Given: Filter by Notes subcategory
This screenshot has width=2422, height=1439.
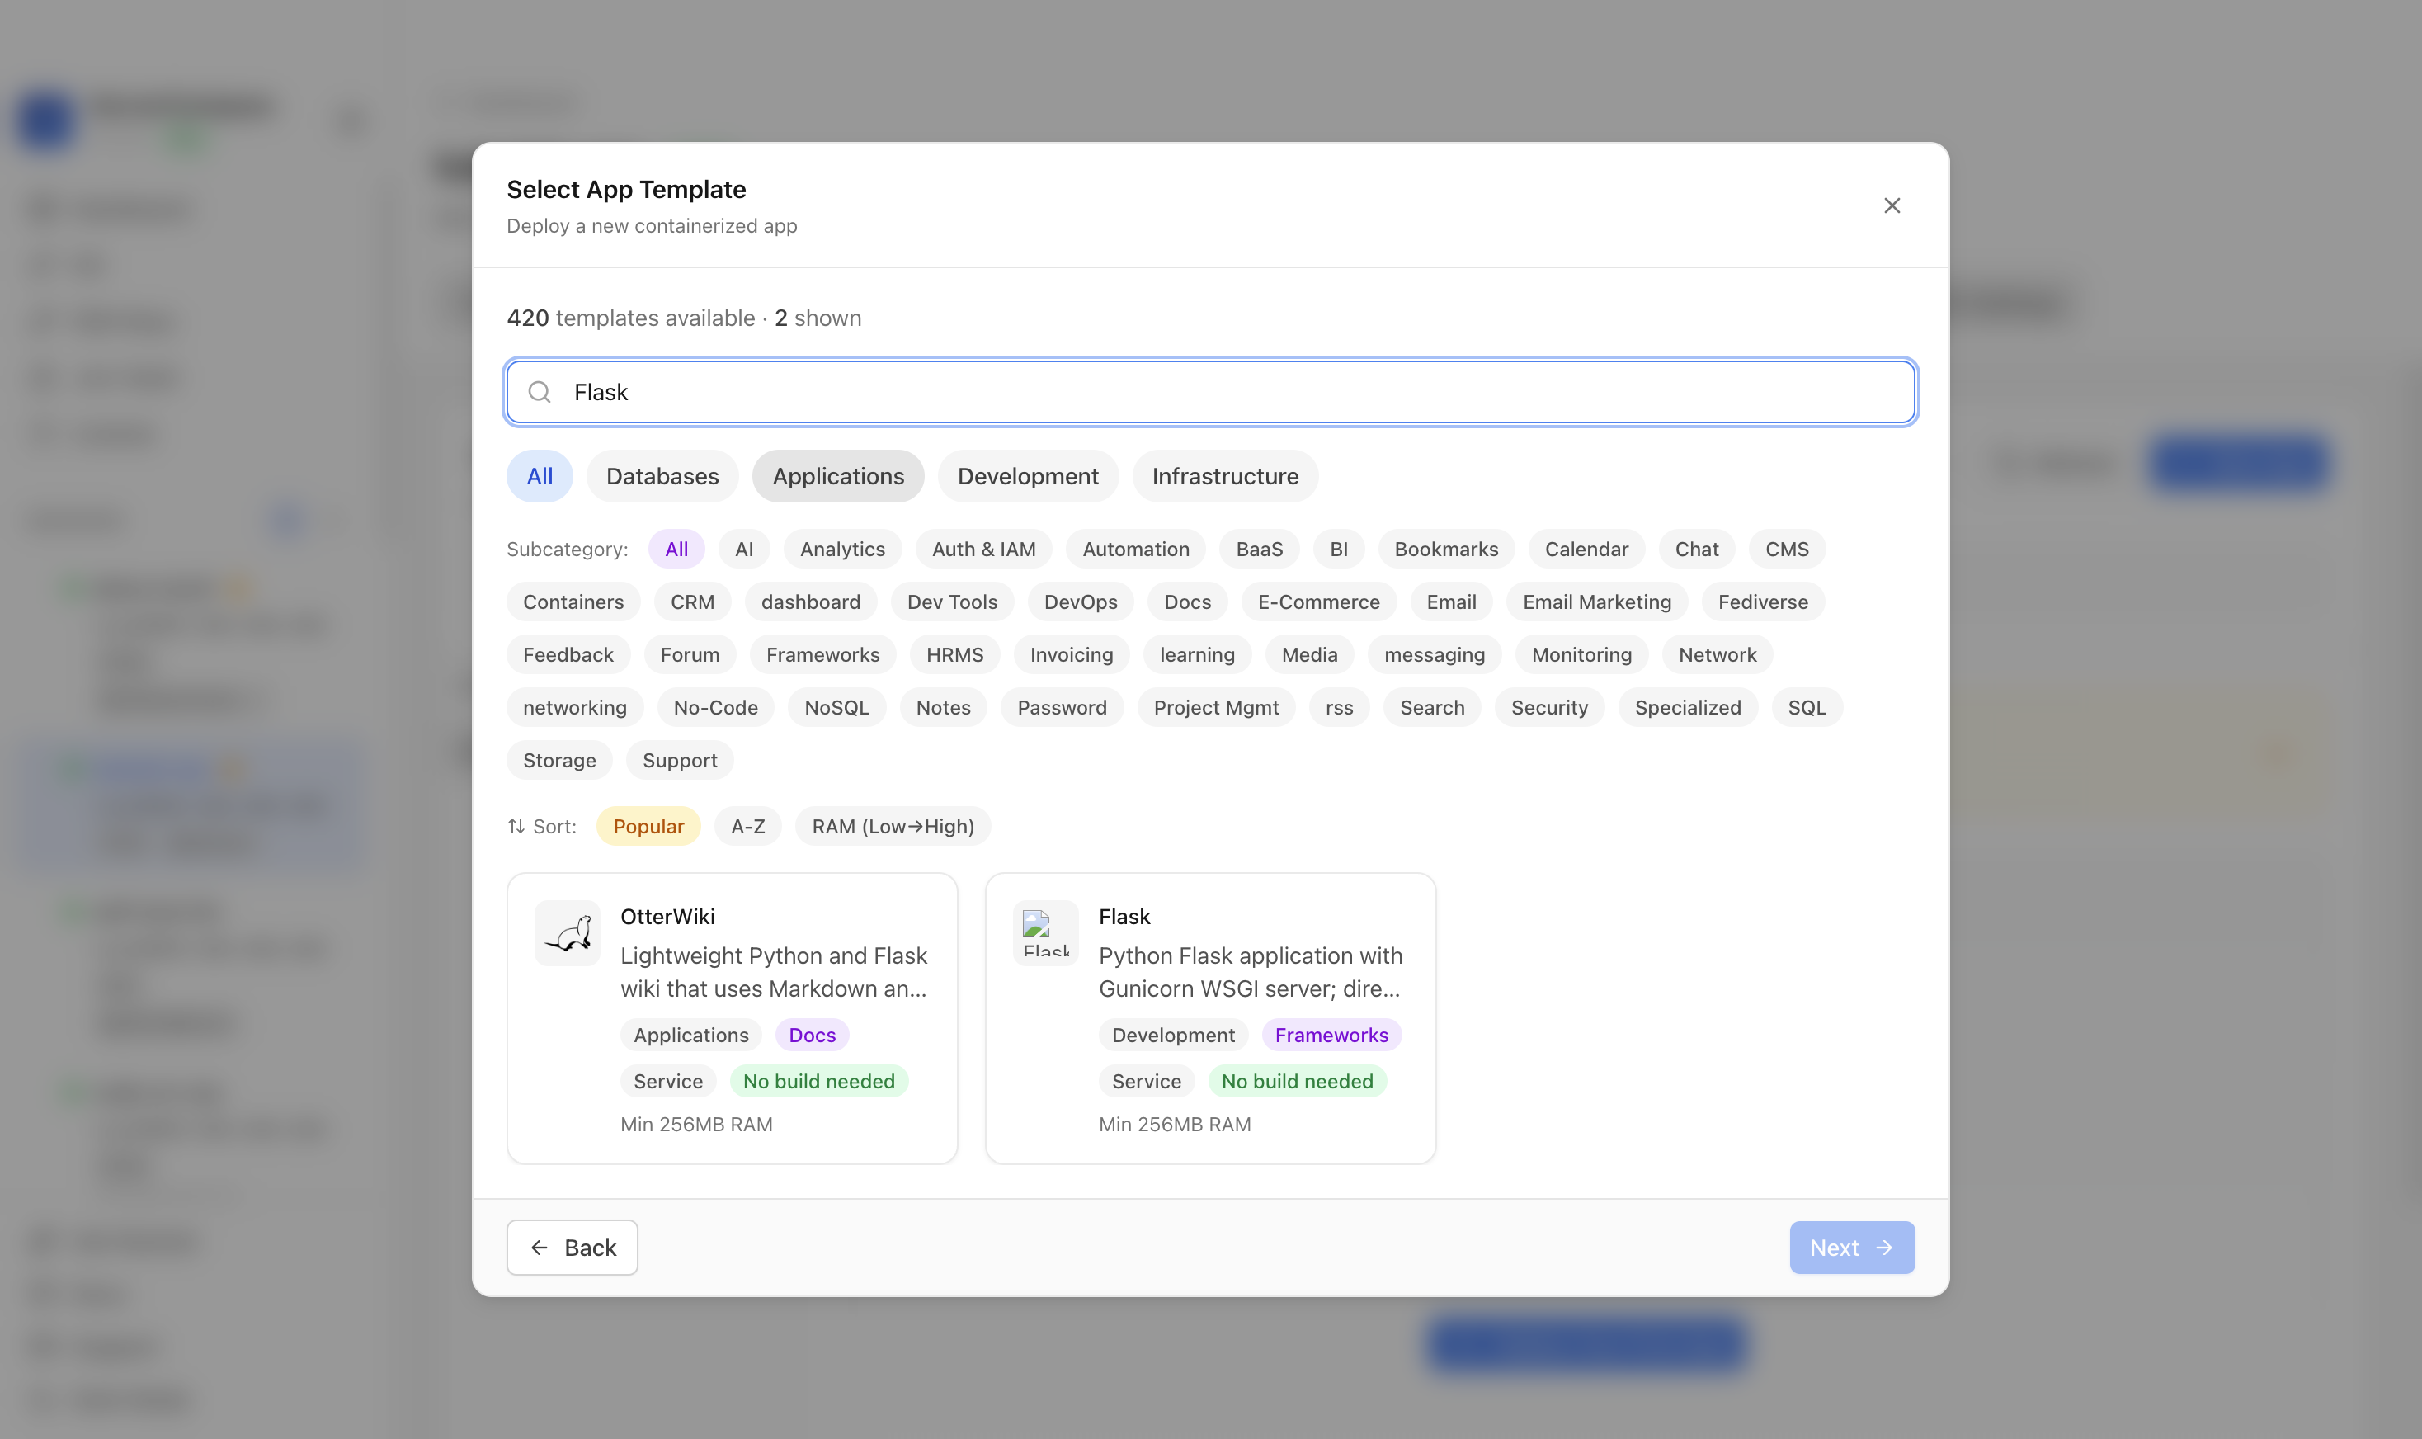Looking at the screenshot, I should (x=943, y=708).
